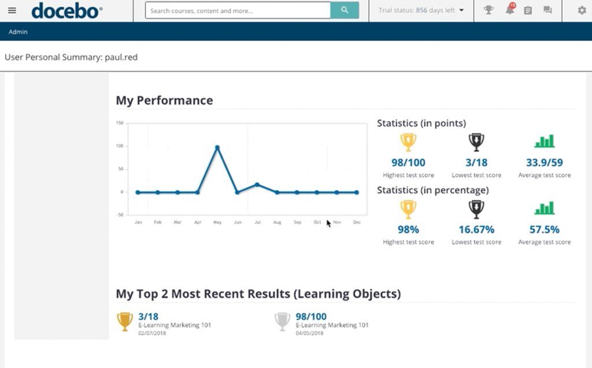
Task: Click the green bar chart above 33.9/59
Action: 544,142
